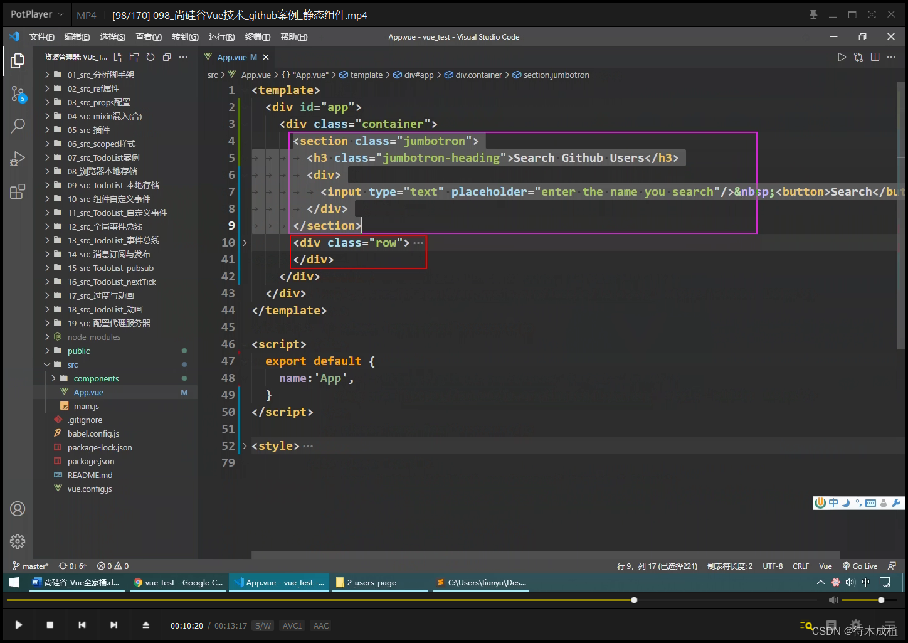Open the 查看(V) menu
Viewport: 908px width, 643px height.
click(x=149, y=37)
